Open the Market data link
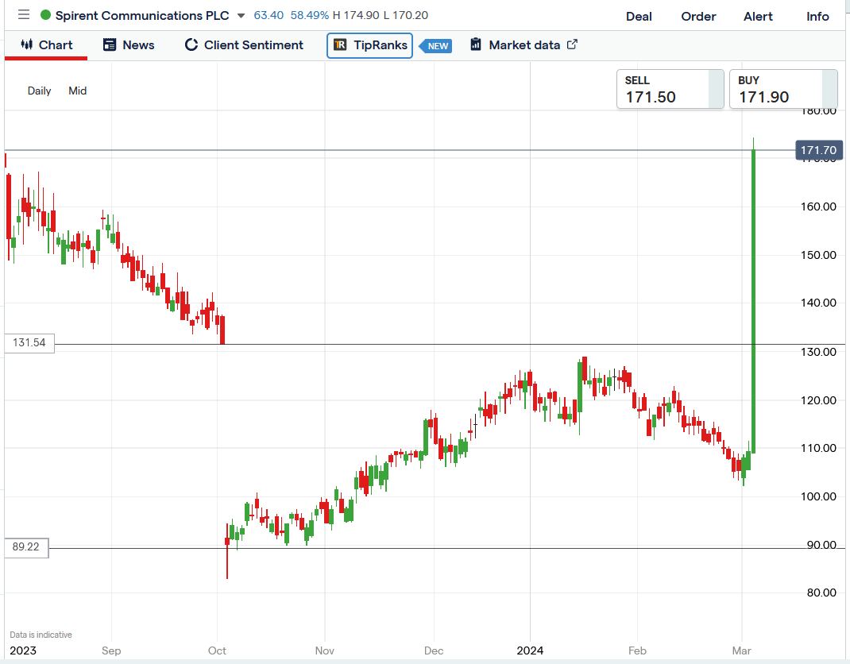 click(x=524, y=45)
